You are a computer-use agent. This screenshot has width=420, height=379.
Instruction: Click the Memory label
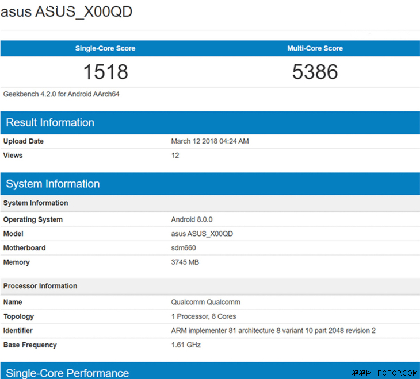16,262
